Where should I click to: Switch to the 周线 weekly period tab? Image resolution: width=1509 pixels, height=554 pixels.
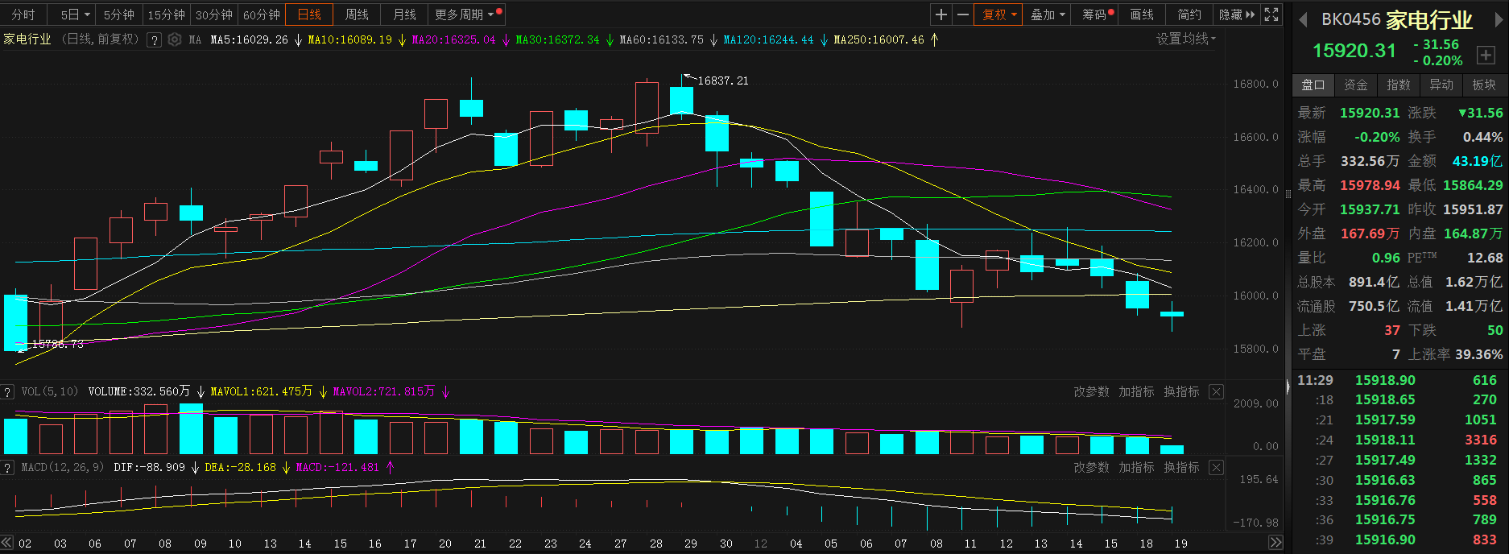click(357, 14)
